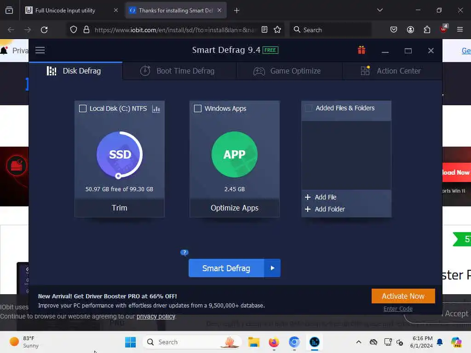471x353 pixels.
Task: Open the Enter Code link
Action: click(x=398, y=309)
